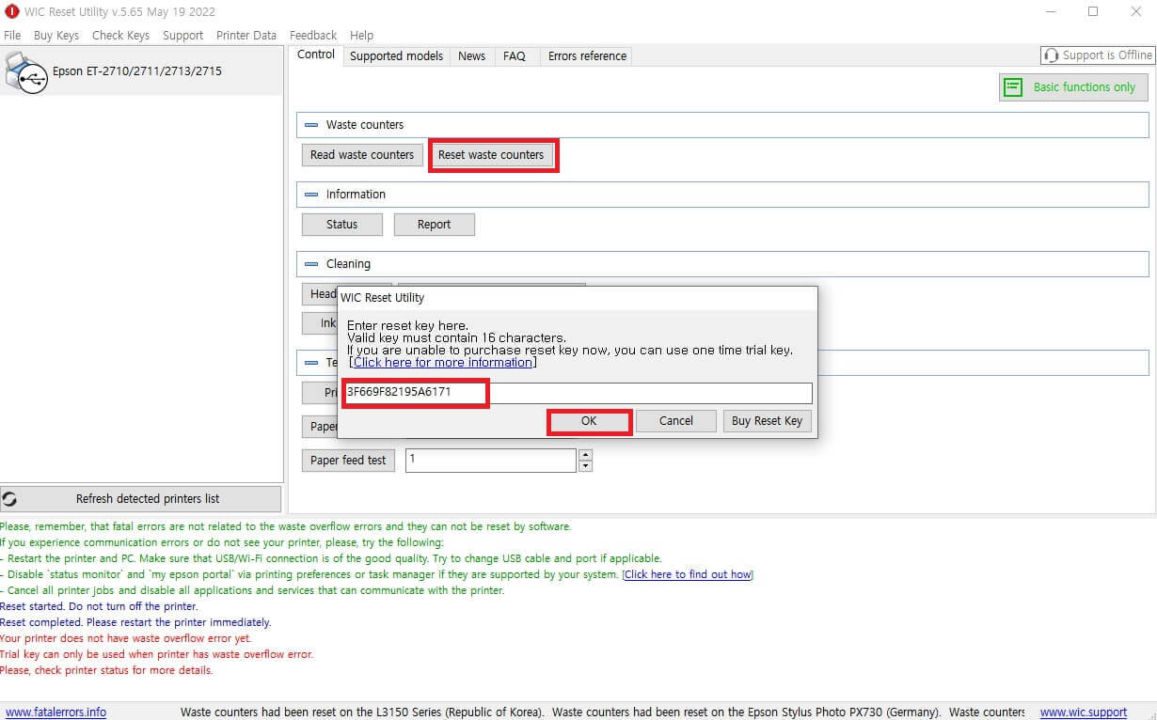The image size is (1157, 720).
Task: Click the 'WIC Reset Utility' dialog title bar
Action: (578, 298)
